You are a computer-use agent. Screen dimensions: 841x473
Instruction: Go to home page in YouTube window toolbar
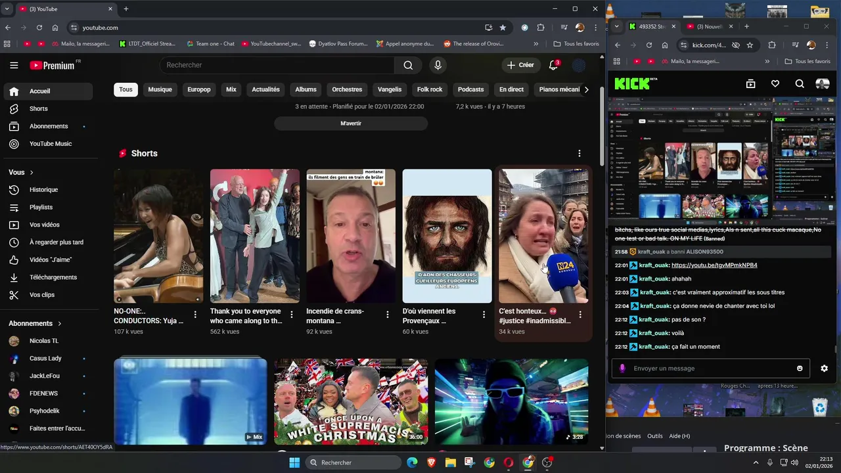click(55, 28)
